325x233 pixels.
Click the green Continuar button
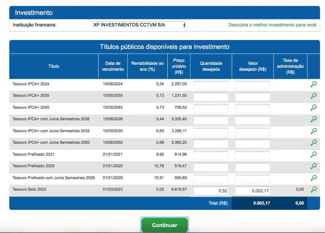click(165, 225)
